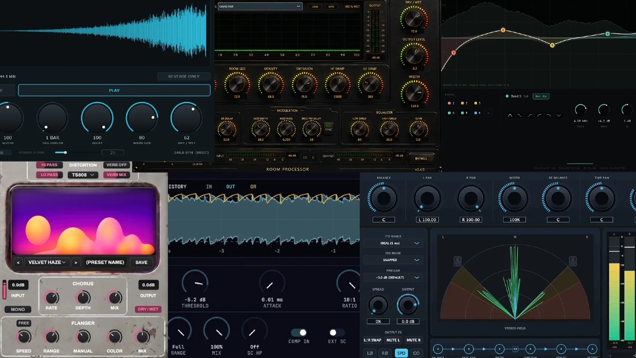Select the BALANCE node in signal chain
The image size is (636, 358).
(x=438, y=349)
